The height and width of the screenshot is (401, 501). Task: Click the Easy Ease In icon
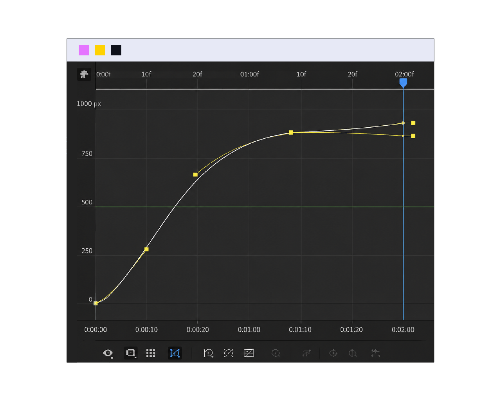coord(353,353)
